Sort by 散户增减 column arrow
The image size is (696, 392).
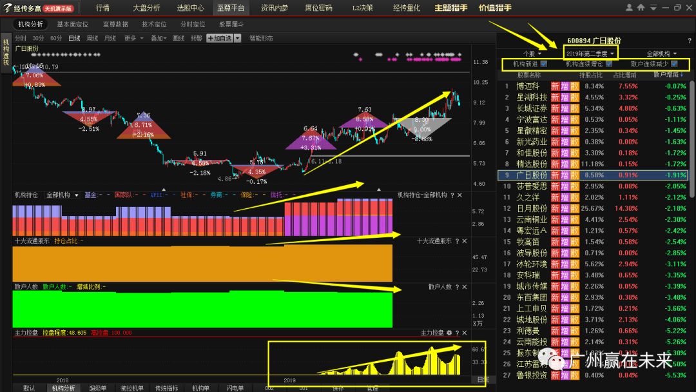coord(682,75)
